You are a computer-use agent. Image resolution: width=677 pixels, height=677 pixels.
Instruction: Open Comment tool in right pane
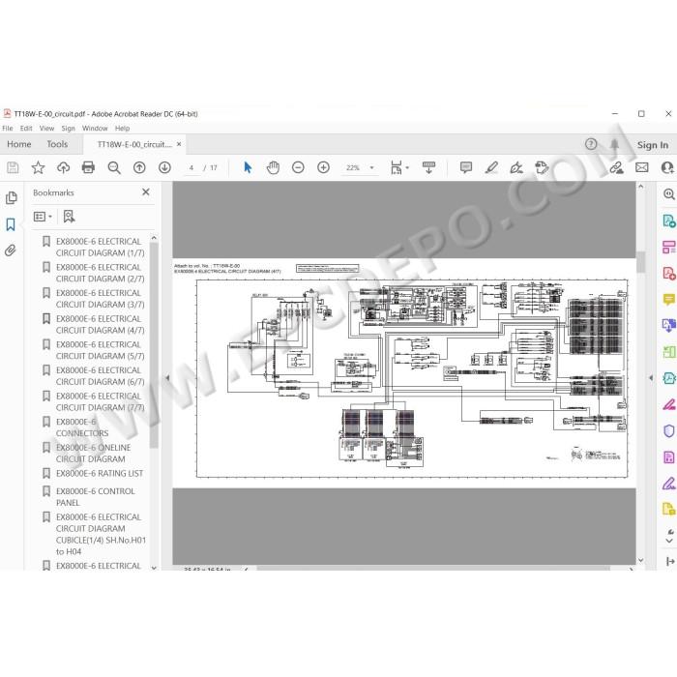point(669,299)
